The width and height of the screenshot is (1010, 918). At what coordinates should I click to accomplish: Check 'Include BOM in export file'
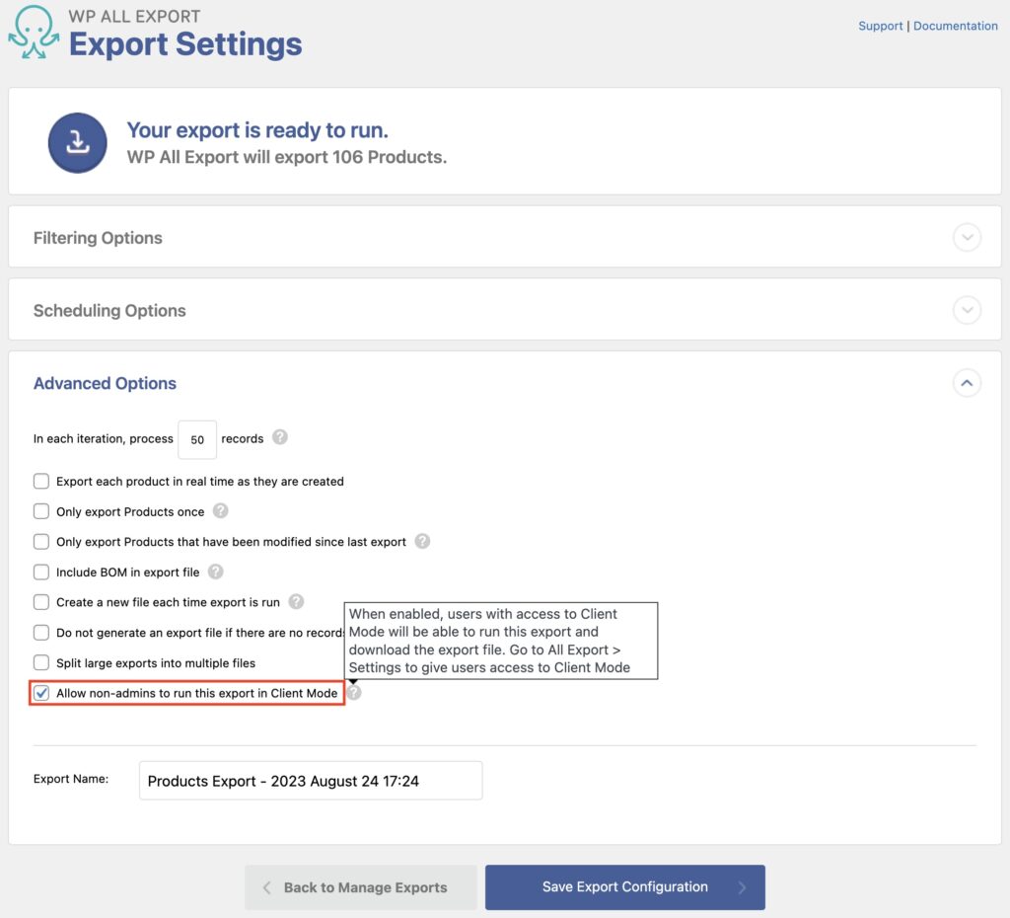click(40, 573)
